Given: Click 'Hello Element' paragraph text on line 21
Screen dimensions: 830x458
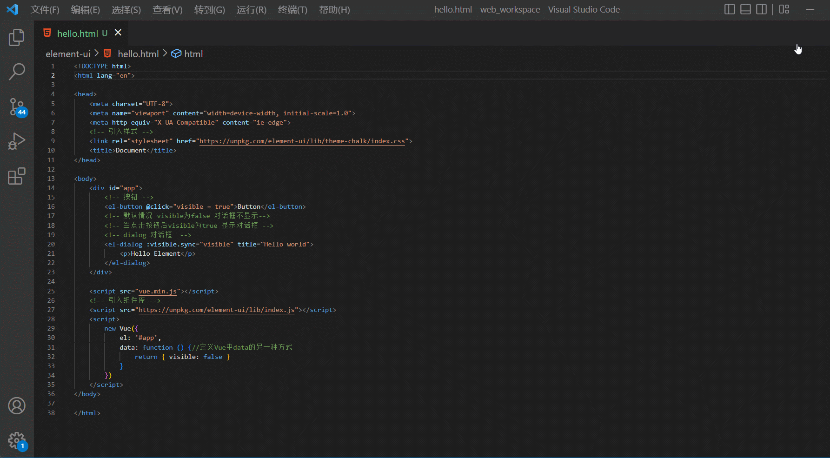Looking at the screenshot, I should [x=155, y=253].
